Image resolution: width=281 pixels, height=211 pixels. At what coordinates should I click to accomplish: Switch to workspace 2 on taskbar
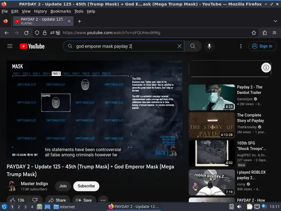tap(19, 207)
